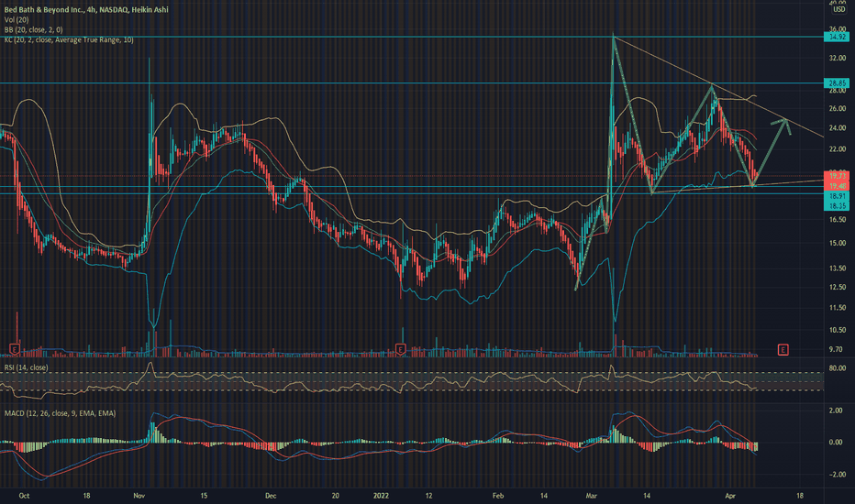Screen dimensions: 855x504
Task: Select the Vol (20) indicator legend
Action: (x=17, y=19)
